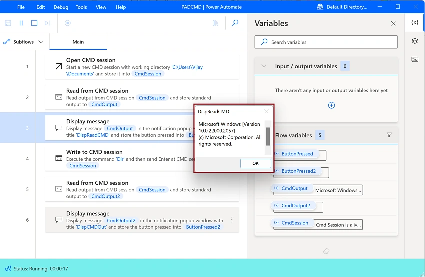Open the Debug menu
The width and height of the screenshot is (425, 277).
(x=61, y=7)
